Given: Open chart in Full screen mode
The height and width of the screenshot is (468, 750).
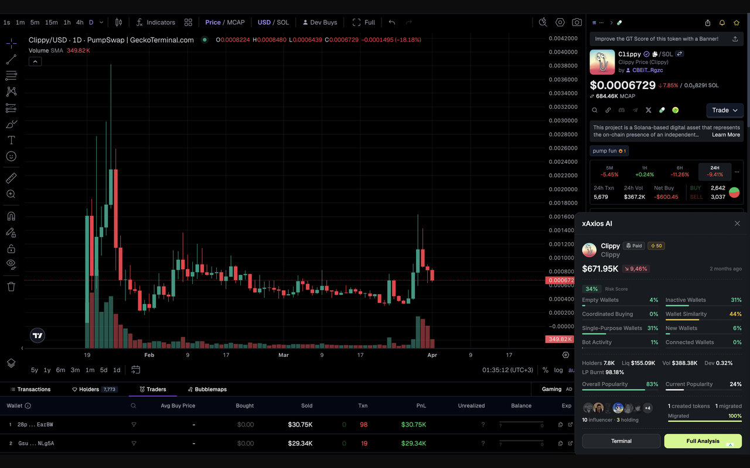Looking at the screenshot, I should pyautogui.click(x=364, y=22).
